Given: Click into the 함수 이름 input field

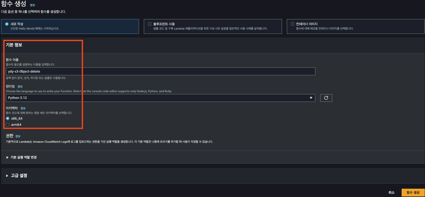Looking at the screenshot, I should 160,71.
